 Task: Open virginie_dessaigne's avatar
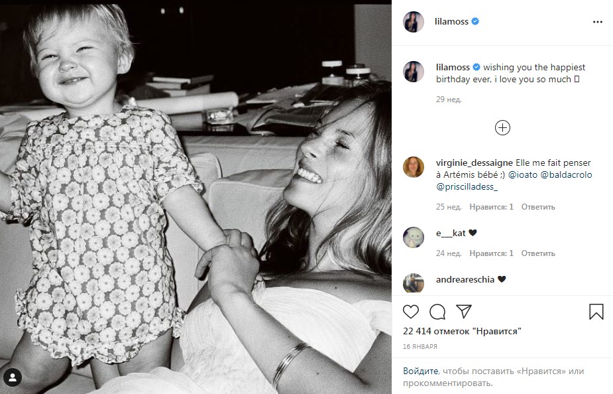414,167
